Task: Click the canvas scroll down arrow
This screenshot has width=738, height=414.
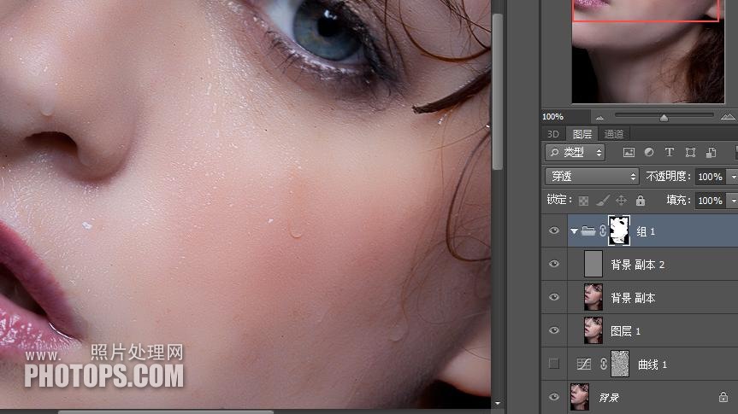Action: (498, 403)
